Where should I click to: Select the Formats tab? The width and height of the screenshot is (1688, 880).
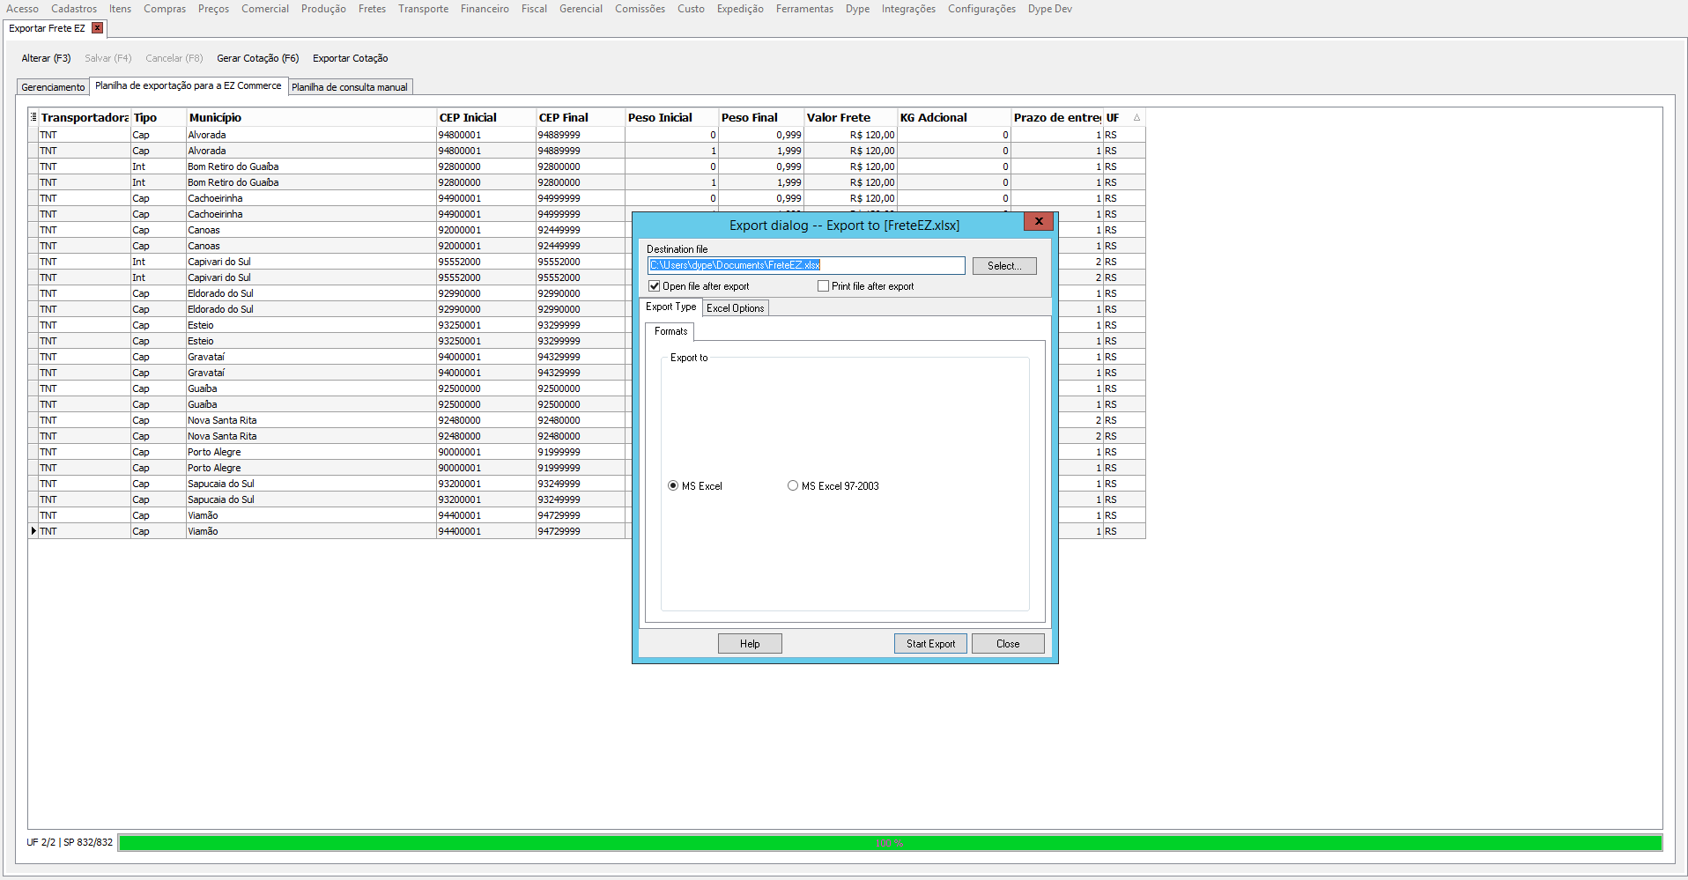pos(670,331)
